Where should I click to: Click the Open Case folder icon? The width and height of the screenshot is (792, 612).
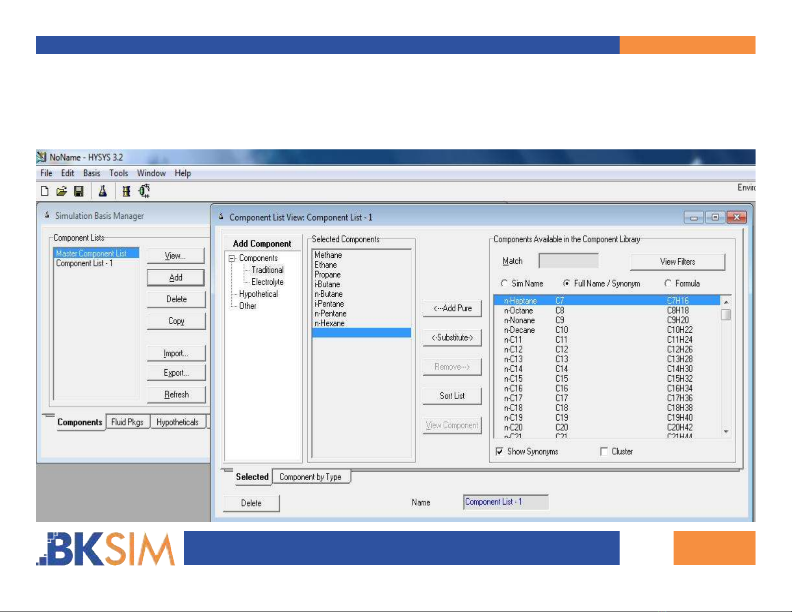pyautogui.click(x=61, y=191)
